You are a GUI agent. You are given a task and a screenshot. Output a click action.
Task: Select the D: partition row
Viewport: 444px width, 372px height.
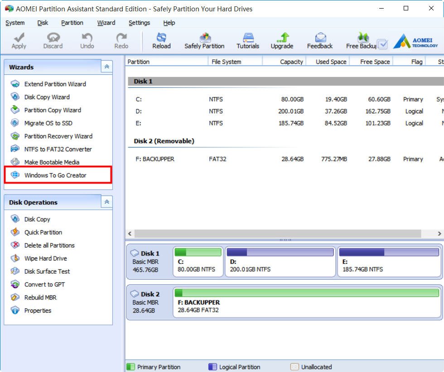tap(286, 111)
